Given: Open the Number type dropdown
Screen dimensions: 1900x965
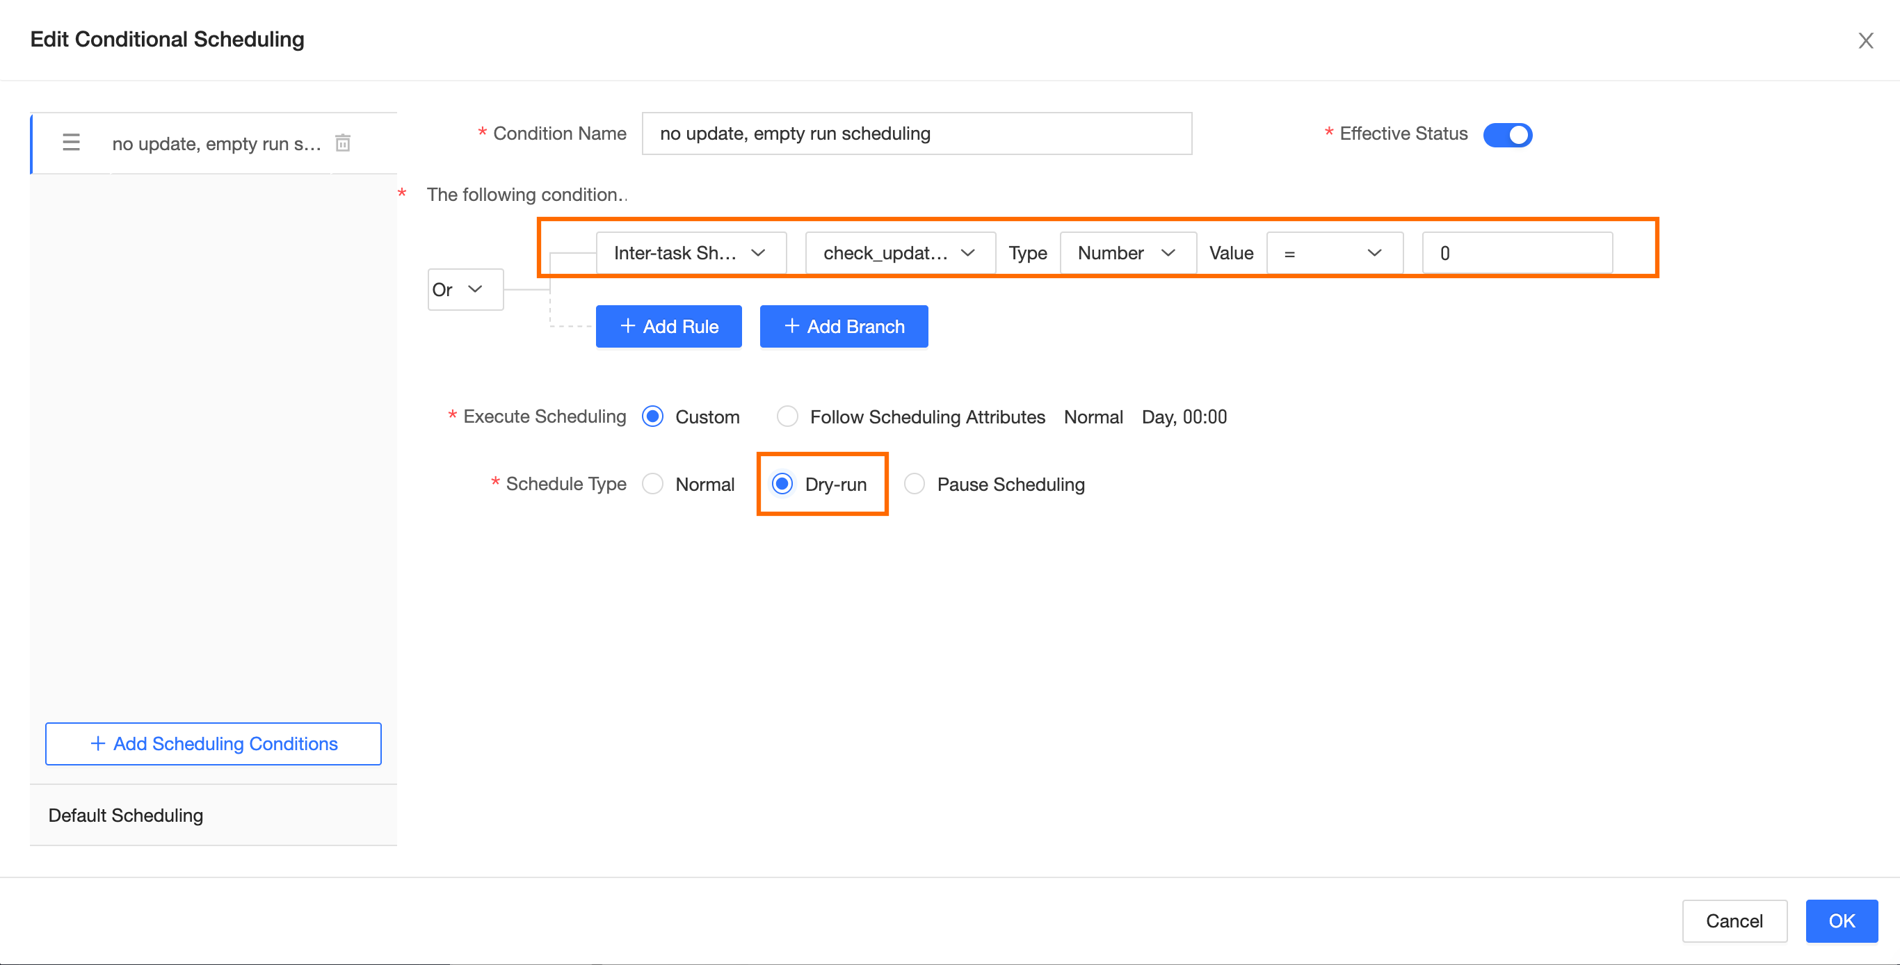Looking at the screenshot, I should [1127, 253].
